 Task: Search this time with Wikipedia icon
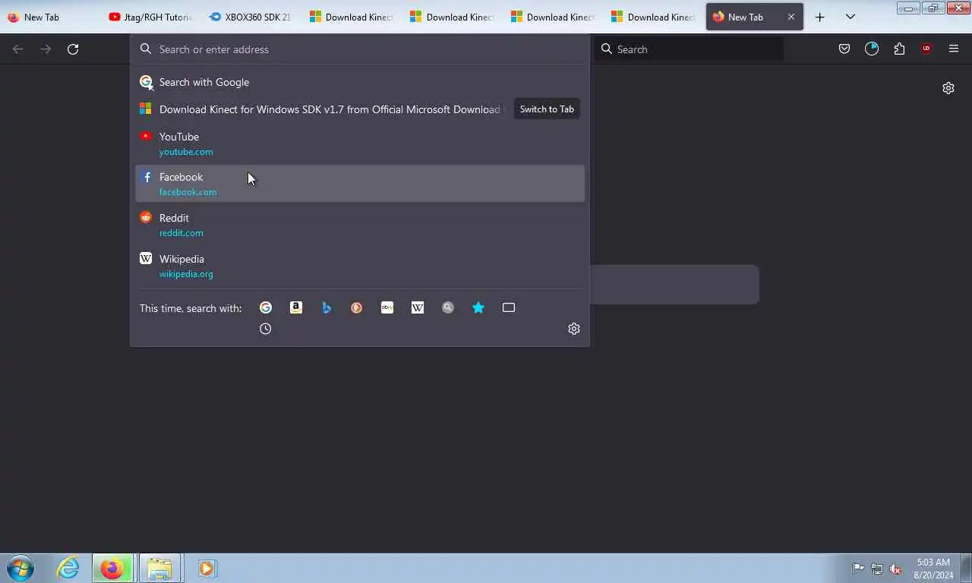[418, 307]
